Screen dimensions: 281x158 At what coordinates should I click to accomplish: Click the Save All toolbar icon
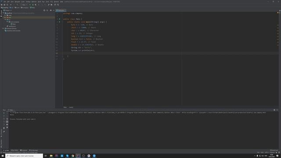click(4, 5)
